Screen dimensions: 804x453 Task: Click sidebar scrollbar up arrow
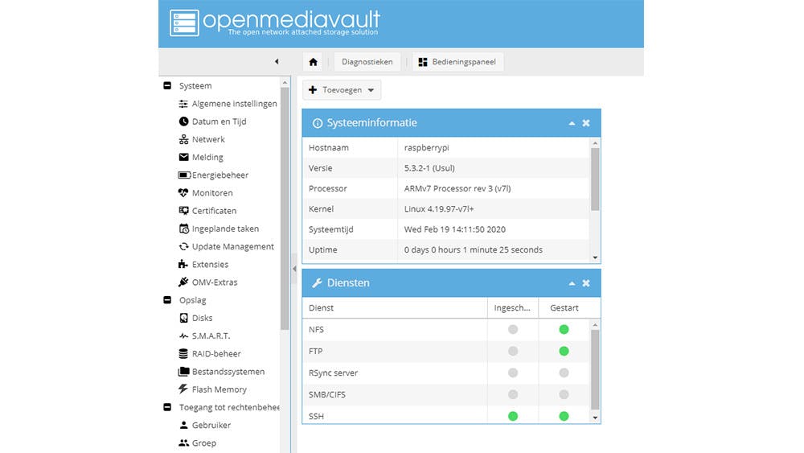click(x=285, y=82)
